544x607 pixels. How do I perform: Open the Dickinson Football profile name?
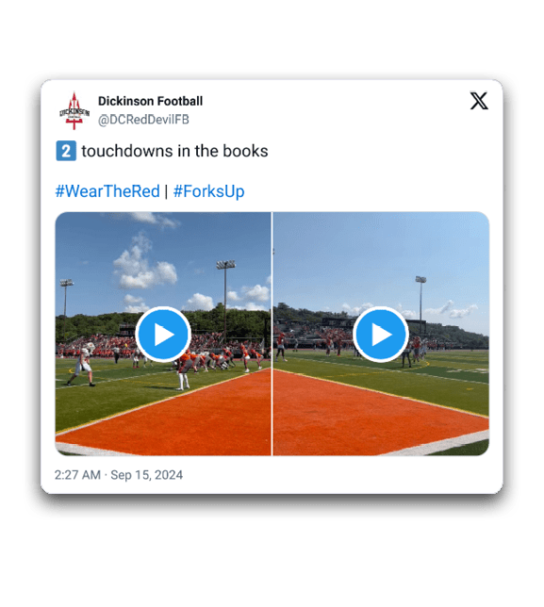coord(150,101)
